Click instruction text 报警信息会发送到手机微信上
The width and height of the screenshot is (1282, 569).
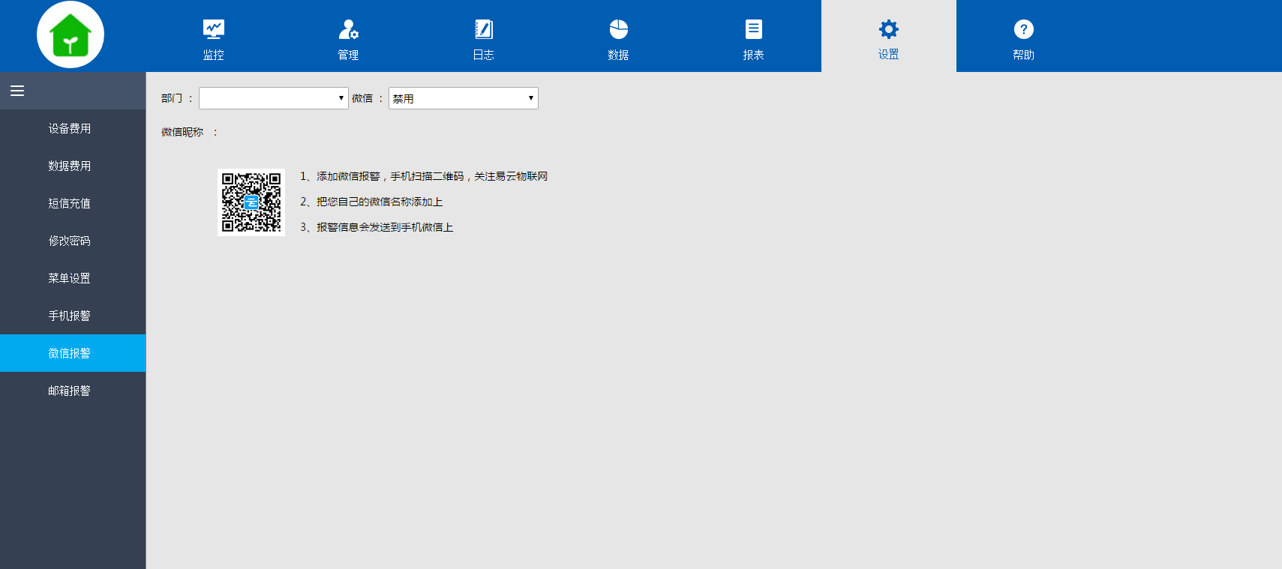click(377, 227)
